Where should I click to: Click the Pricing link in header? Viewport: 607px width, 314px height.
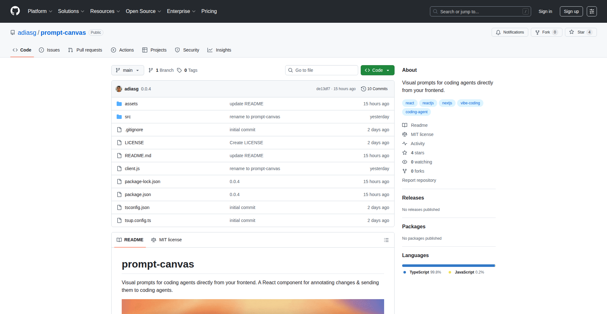pos(209,11)
